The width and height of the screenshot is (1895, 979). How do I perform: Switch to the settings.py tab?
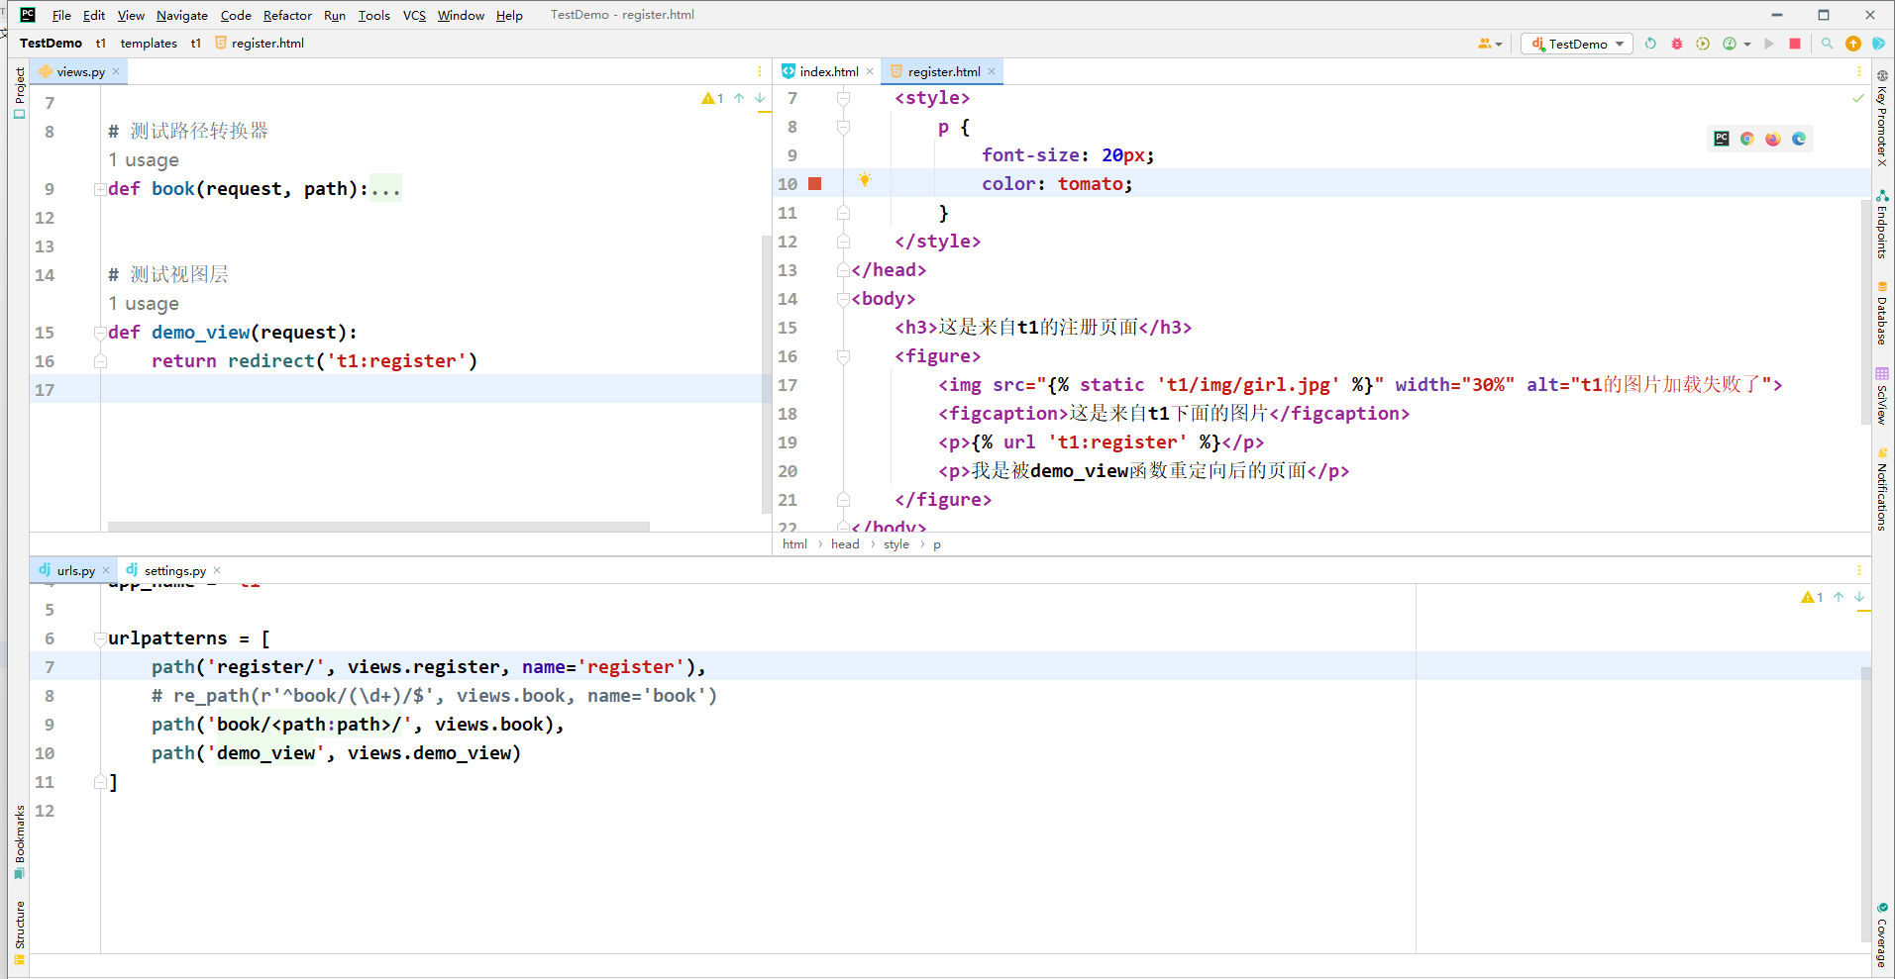174,570
